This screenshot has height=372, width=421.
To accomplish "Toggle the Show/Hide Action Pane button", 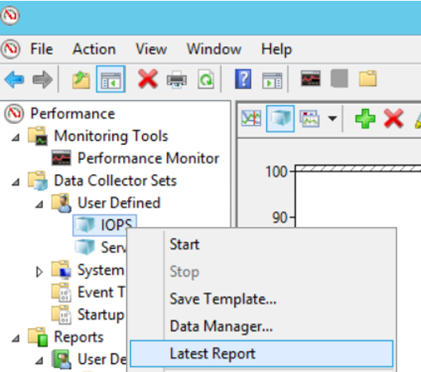I will tap(272, 80).
